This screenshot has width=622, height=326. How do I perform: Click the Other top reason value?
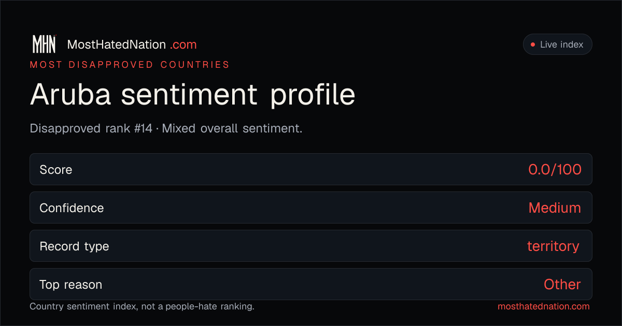(x=562, y=285)
